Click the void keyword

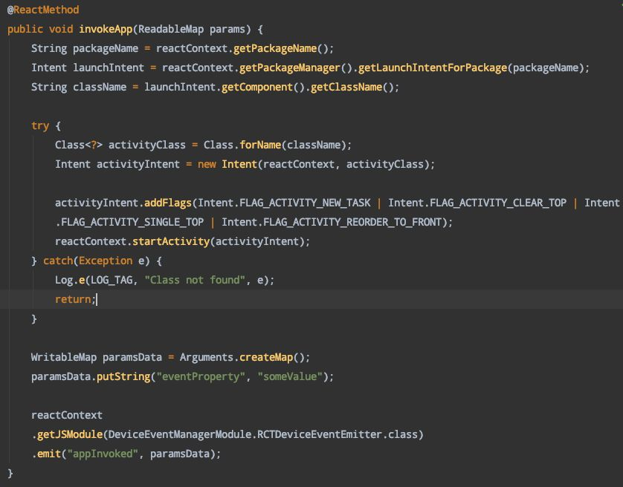(61, 30)
